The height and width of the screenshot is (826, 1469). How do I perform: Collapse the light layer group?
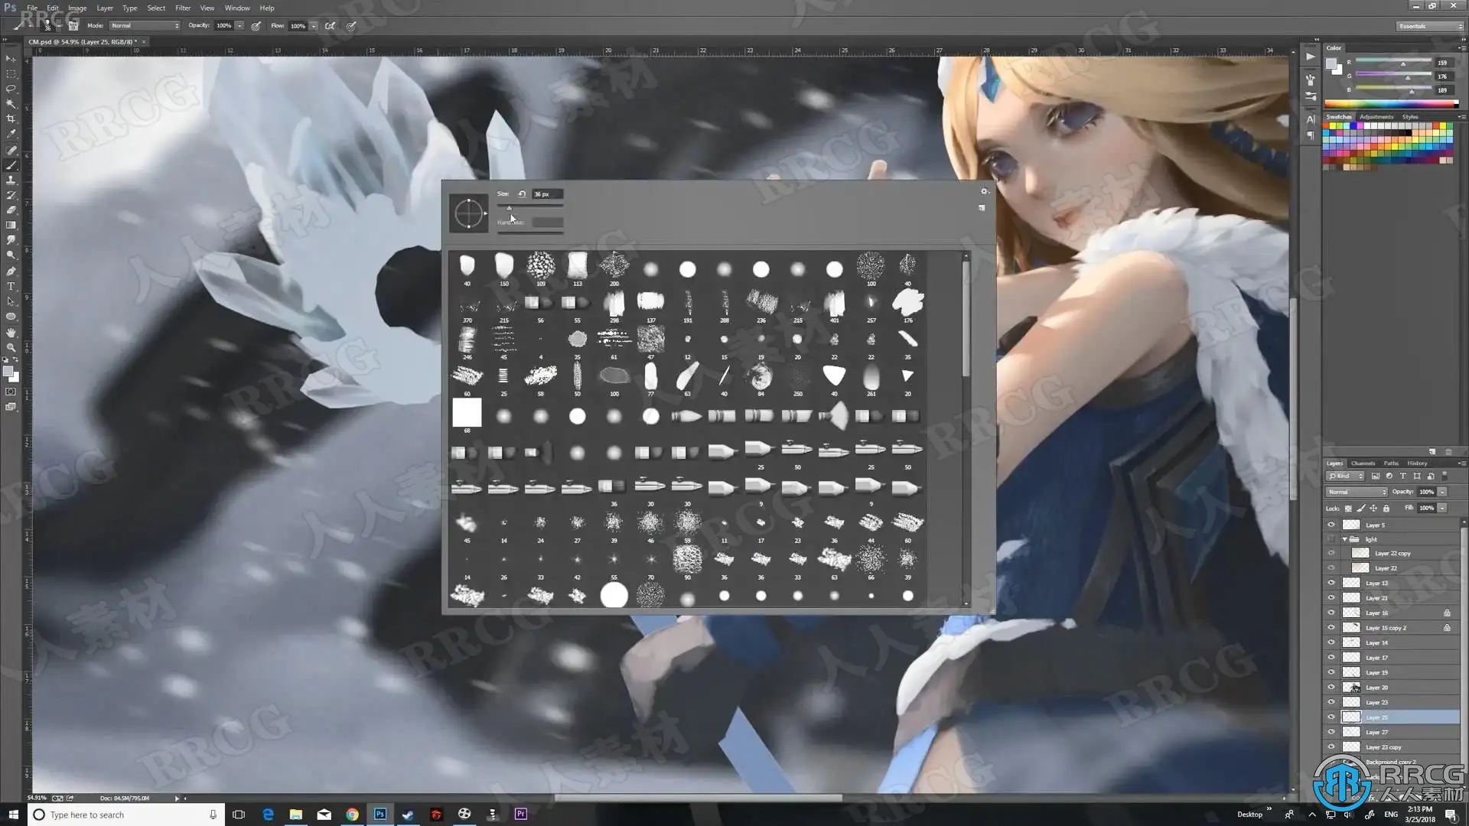1344,539
